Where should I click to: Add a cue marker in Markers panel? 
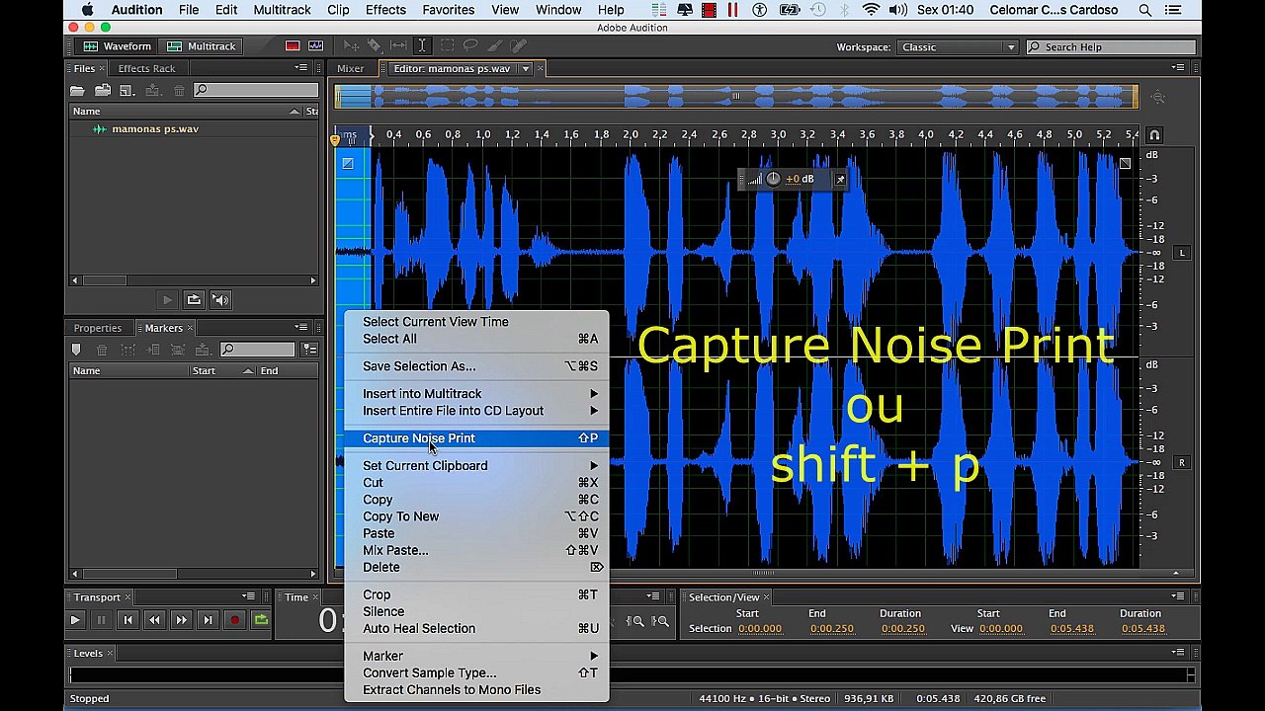(x=76, y=350)
